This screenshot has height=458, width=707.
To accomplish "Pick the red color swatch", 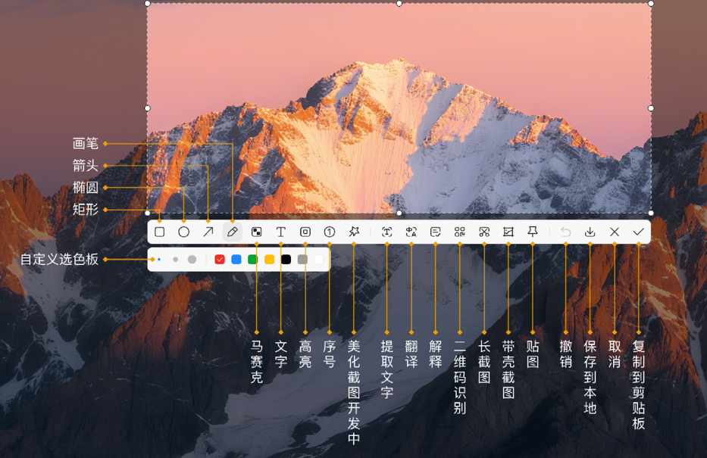I will (220, 260).
